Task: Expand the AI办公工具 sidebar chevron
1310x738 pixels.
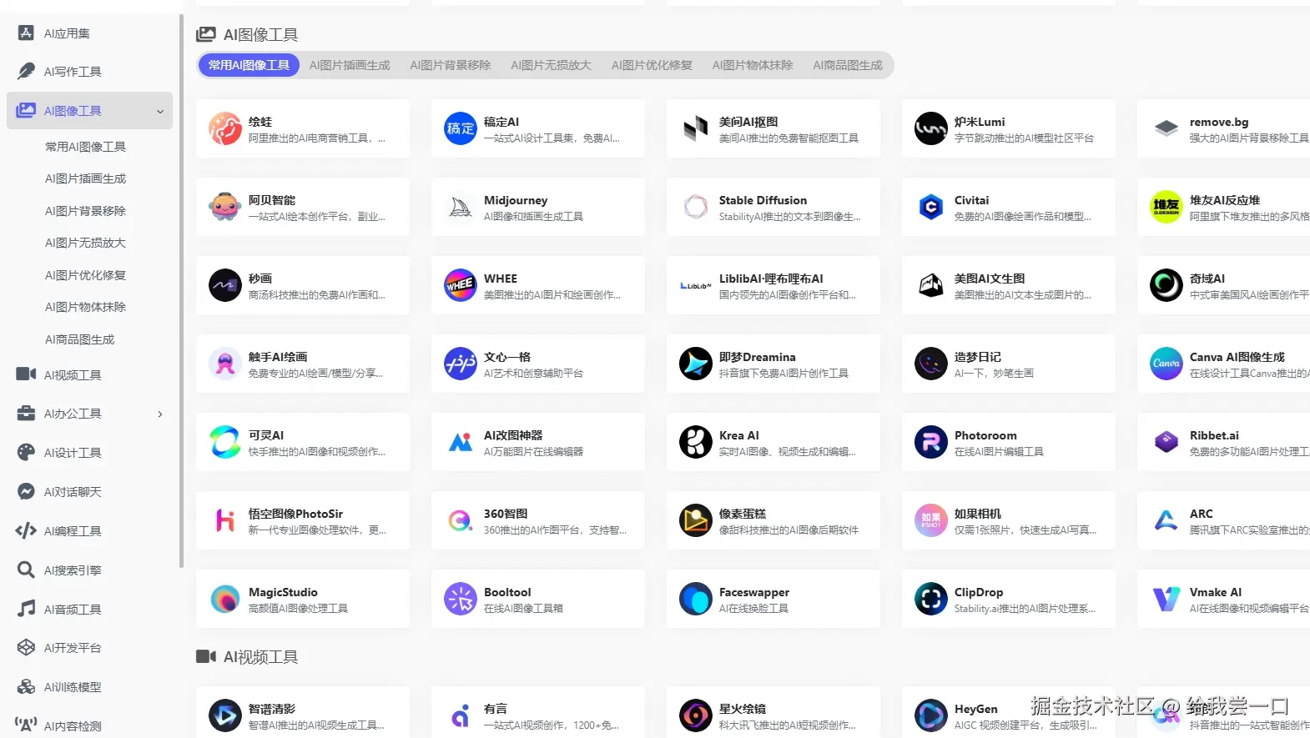Action: [160, 414]
